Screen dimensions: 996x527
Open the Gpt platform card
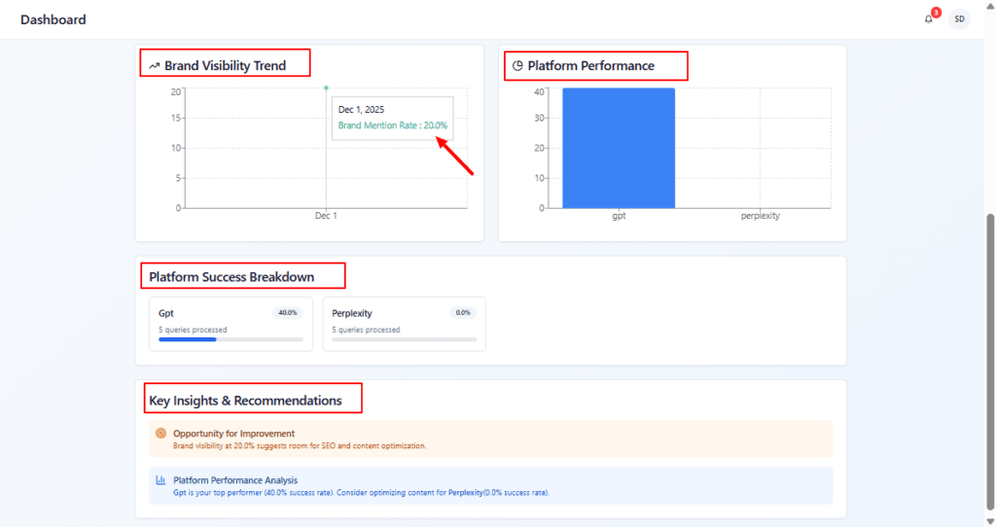(231, 324)
